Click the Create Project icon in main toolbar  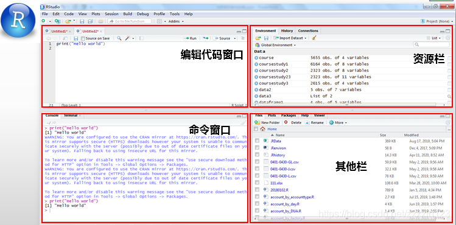(x=57, y=21)
